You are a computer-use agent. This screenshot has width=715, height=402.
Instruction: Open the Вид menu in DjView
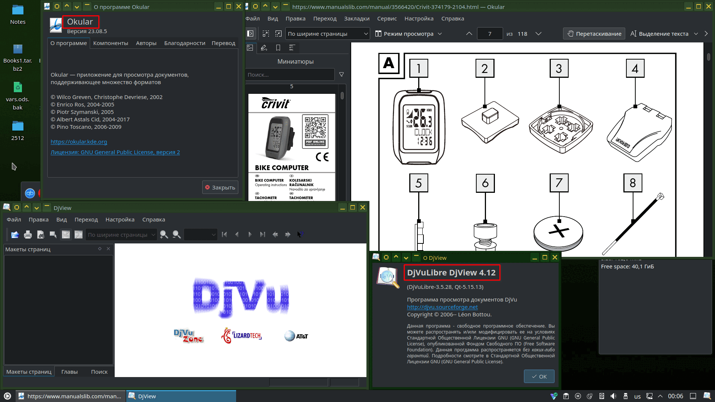(x=61, y=220)
